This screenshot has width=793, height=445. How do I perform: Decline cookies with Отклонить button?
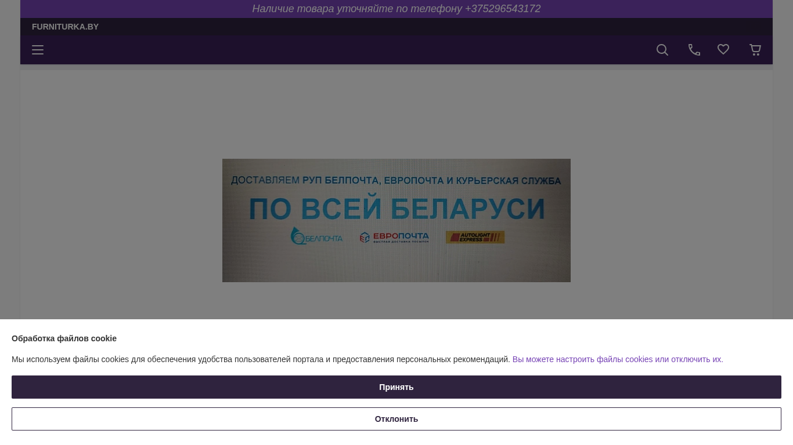click(396, 419)
